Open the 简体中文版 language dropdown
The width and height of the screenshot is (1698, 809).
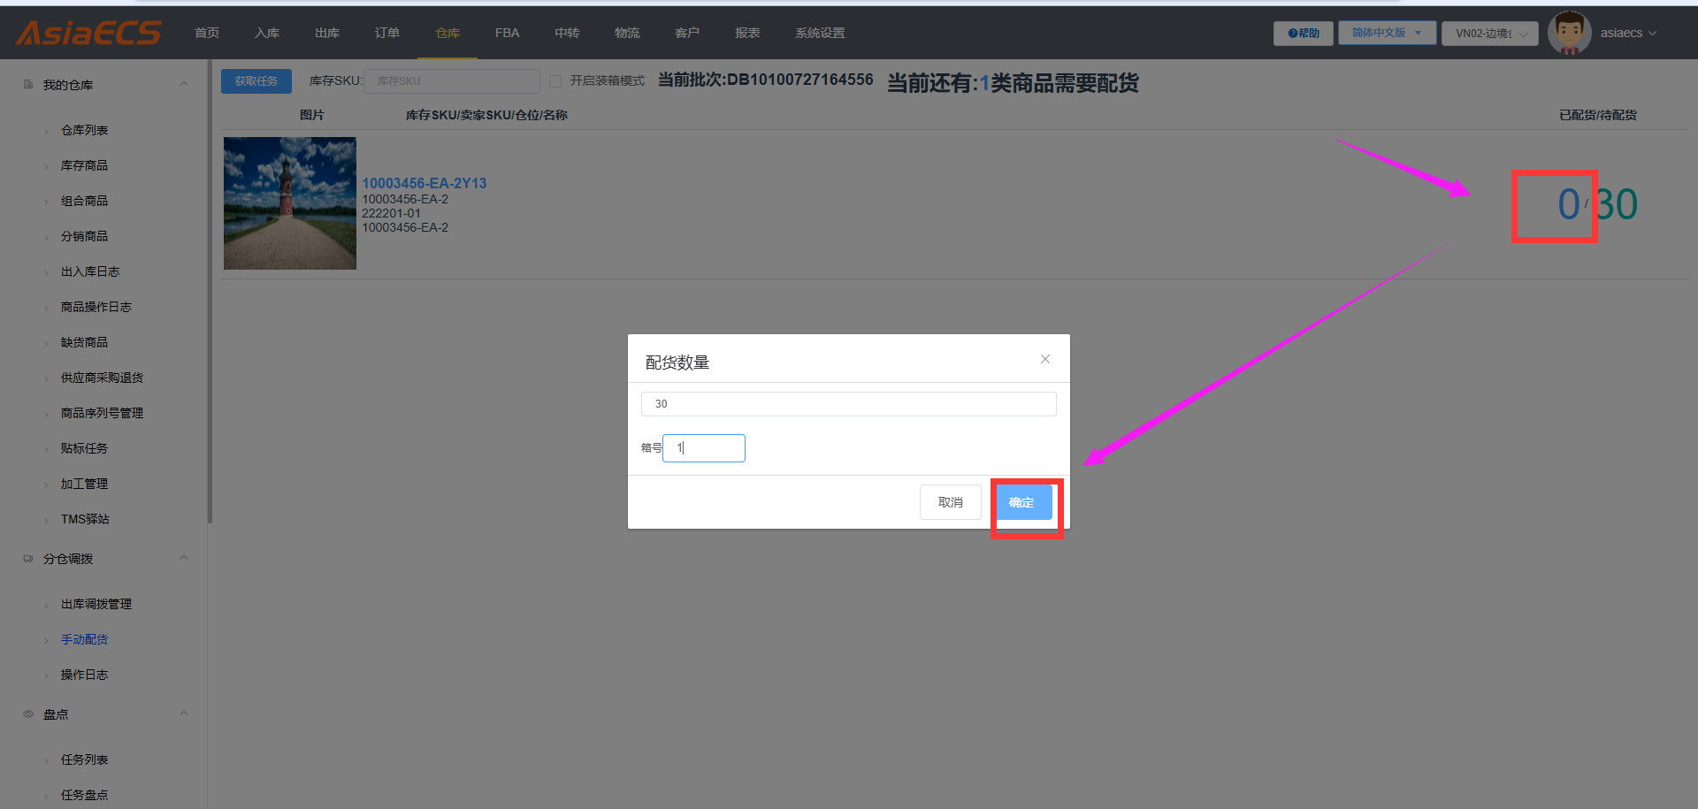click(x=1387, y=33)
